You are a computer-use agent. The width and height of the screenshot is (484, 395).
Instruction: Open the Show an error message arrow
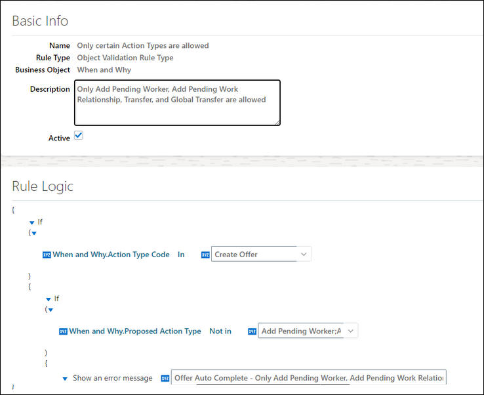coord(65,379)
